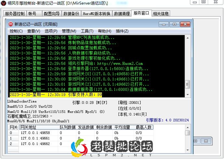The image size is (224, 159).
Task: Click gateway list scrollbar down arrow
Action: click(188, 150)
